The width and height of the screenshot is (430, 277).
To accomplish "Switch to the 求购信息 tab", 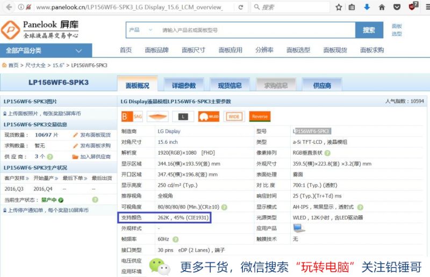I will click(276, 85).
